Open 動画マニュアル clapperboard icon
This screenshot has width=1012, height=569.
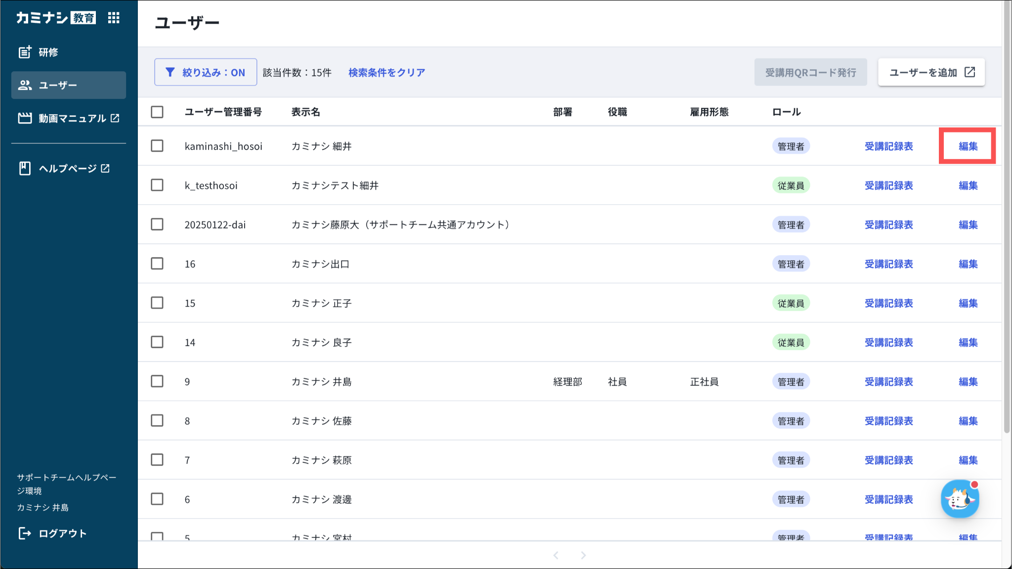pyautogui.click(x=25, y=118)
